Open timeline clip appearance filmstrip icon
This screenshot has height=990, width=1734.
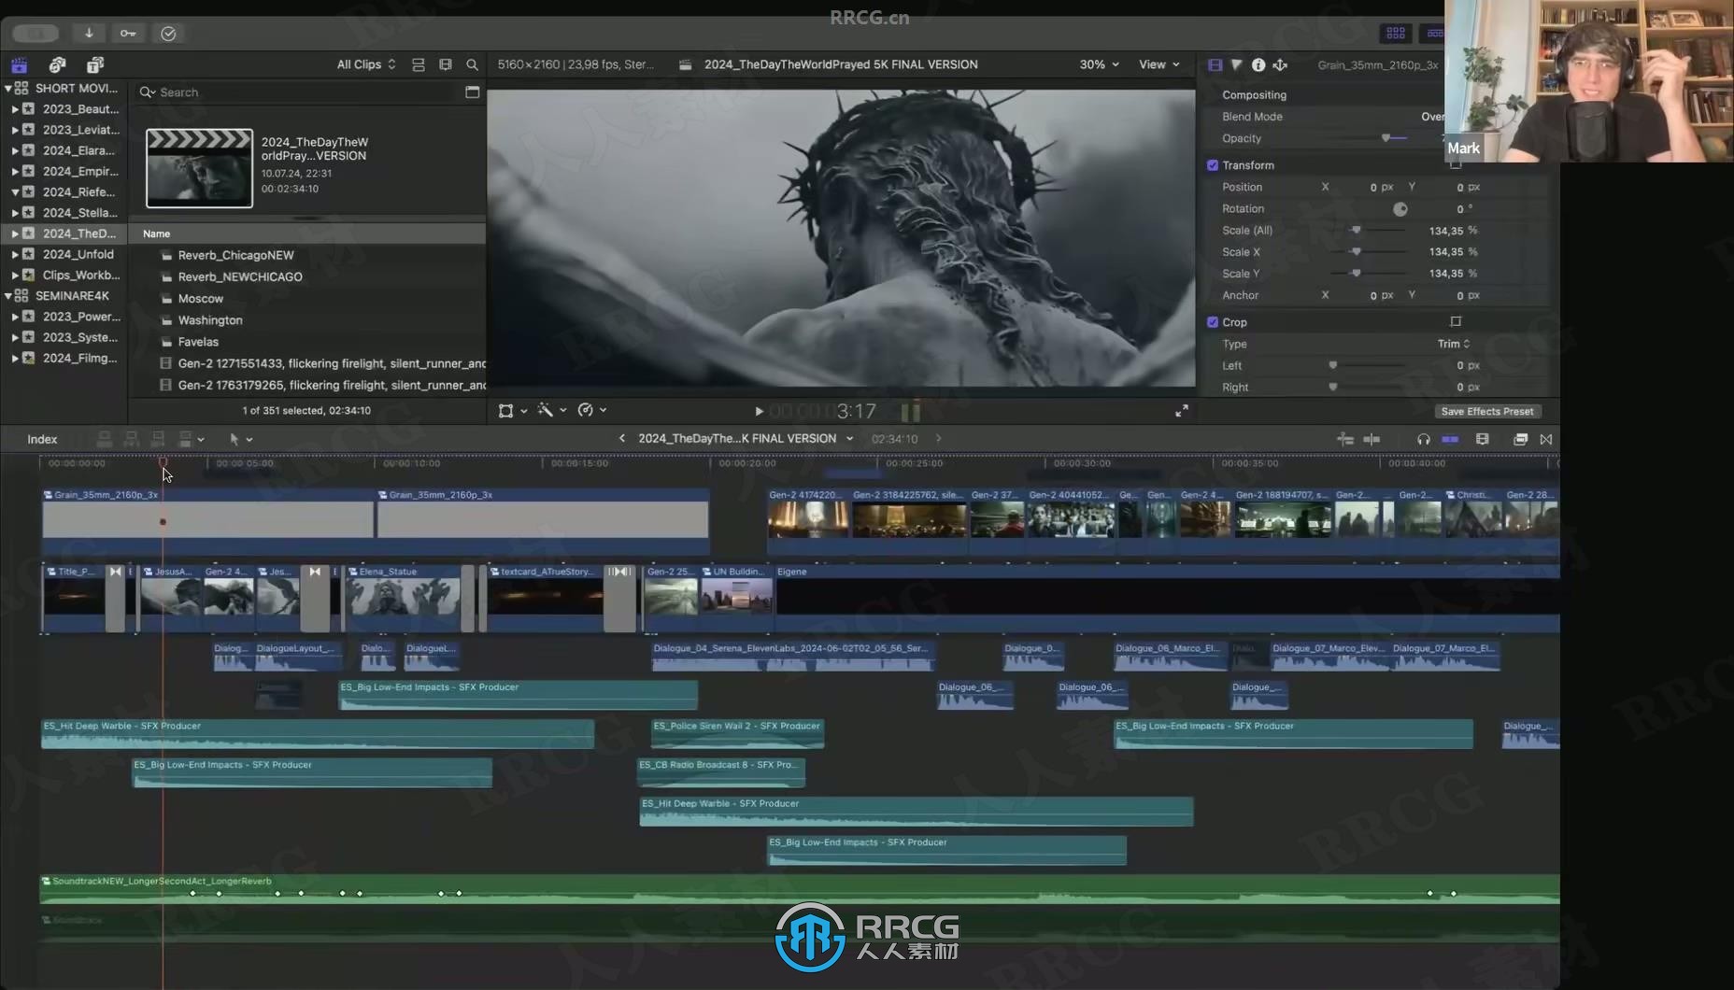pyautogui.click(x=1482, y=439)
